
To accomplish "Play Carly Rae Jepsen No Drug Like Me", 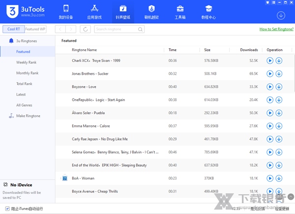I will [x=270, y=139].
